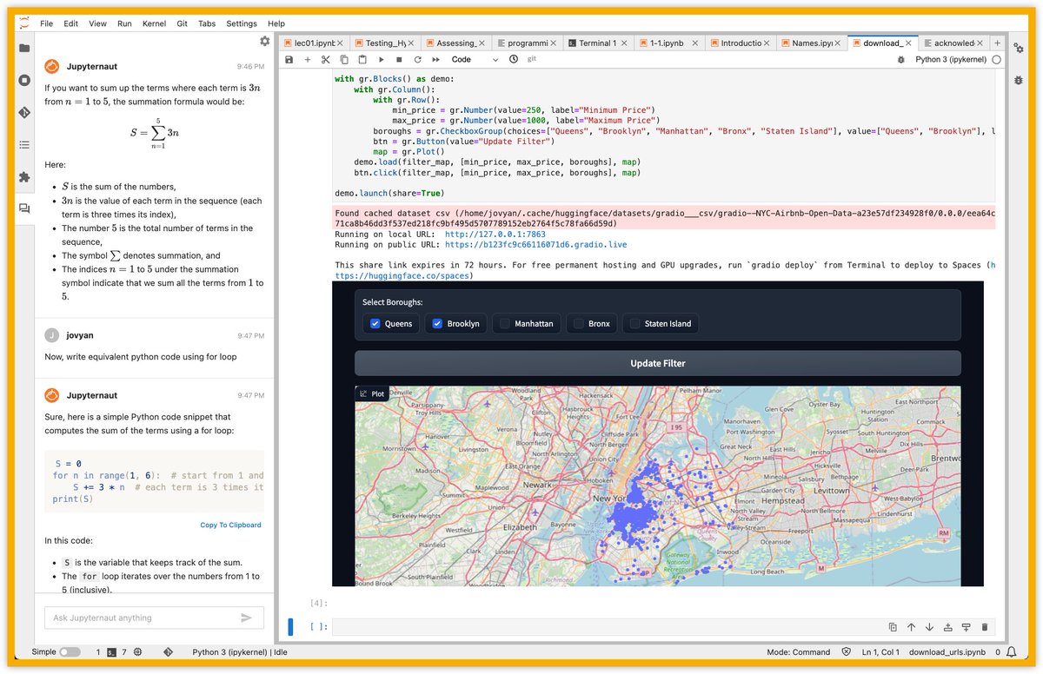Image resolution: width=1043 pixels, height=674 pixels.
Task: Click the NYC Airbnb map plot
Action: 658,486
